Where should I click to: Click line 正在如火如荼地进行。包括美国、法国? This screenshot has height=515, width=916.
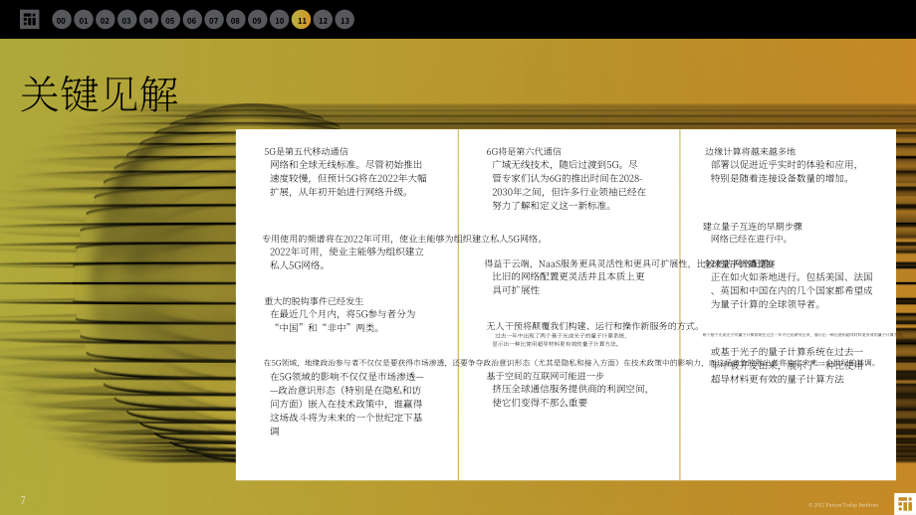click(x=792, y=277)
